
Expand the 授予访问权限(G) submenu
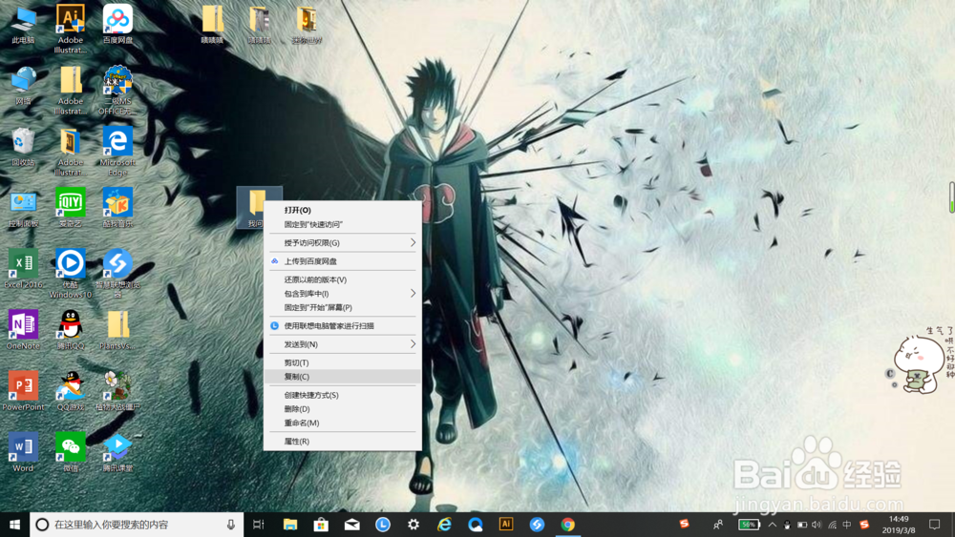coord(342,242)
